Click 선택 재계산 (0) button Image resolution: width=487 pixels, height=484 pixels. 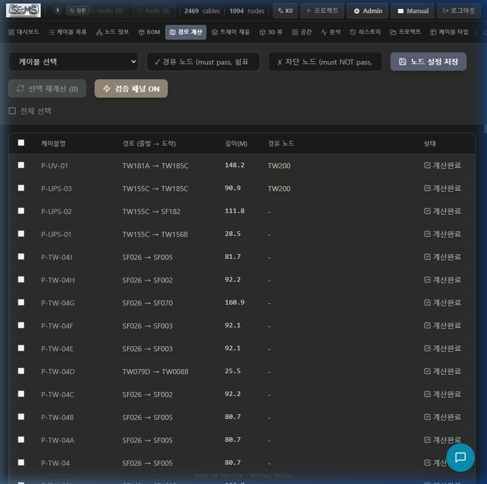click(47, 88)
